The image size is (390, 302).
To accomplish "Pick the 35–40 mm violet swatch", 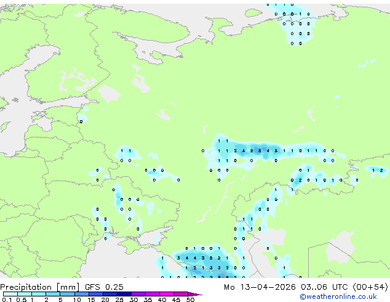I will point(152,294).
